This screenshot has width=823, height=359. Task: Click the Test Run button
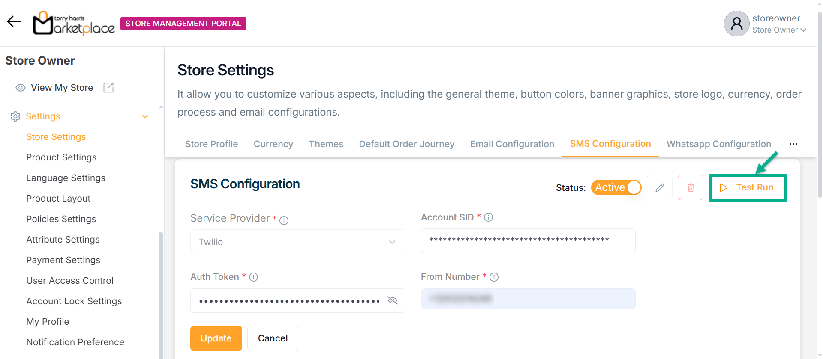(x=748, y=187)
